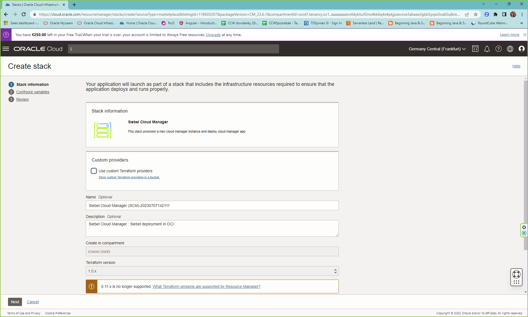Open Store custom Terraform providers in a bucket link
This screenshot has width=528, height=317.
click(x=129, y=177)
